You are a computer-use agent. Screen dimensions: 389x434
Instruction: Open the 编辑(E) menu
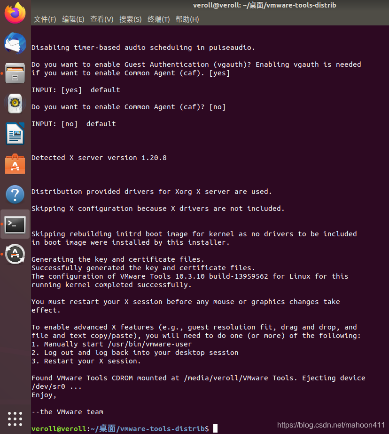click(73, 19)
